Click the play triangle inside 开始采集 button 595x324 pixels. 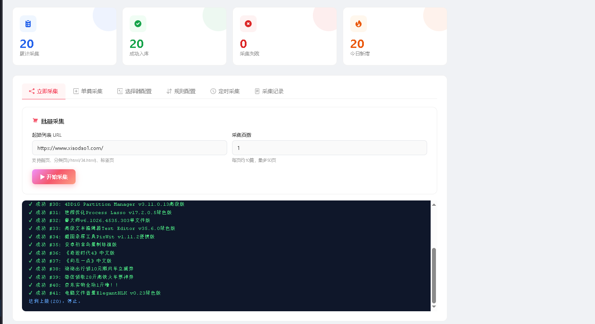pos(43,176)
